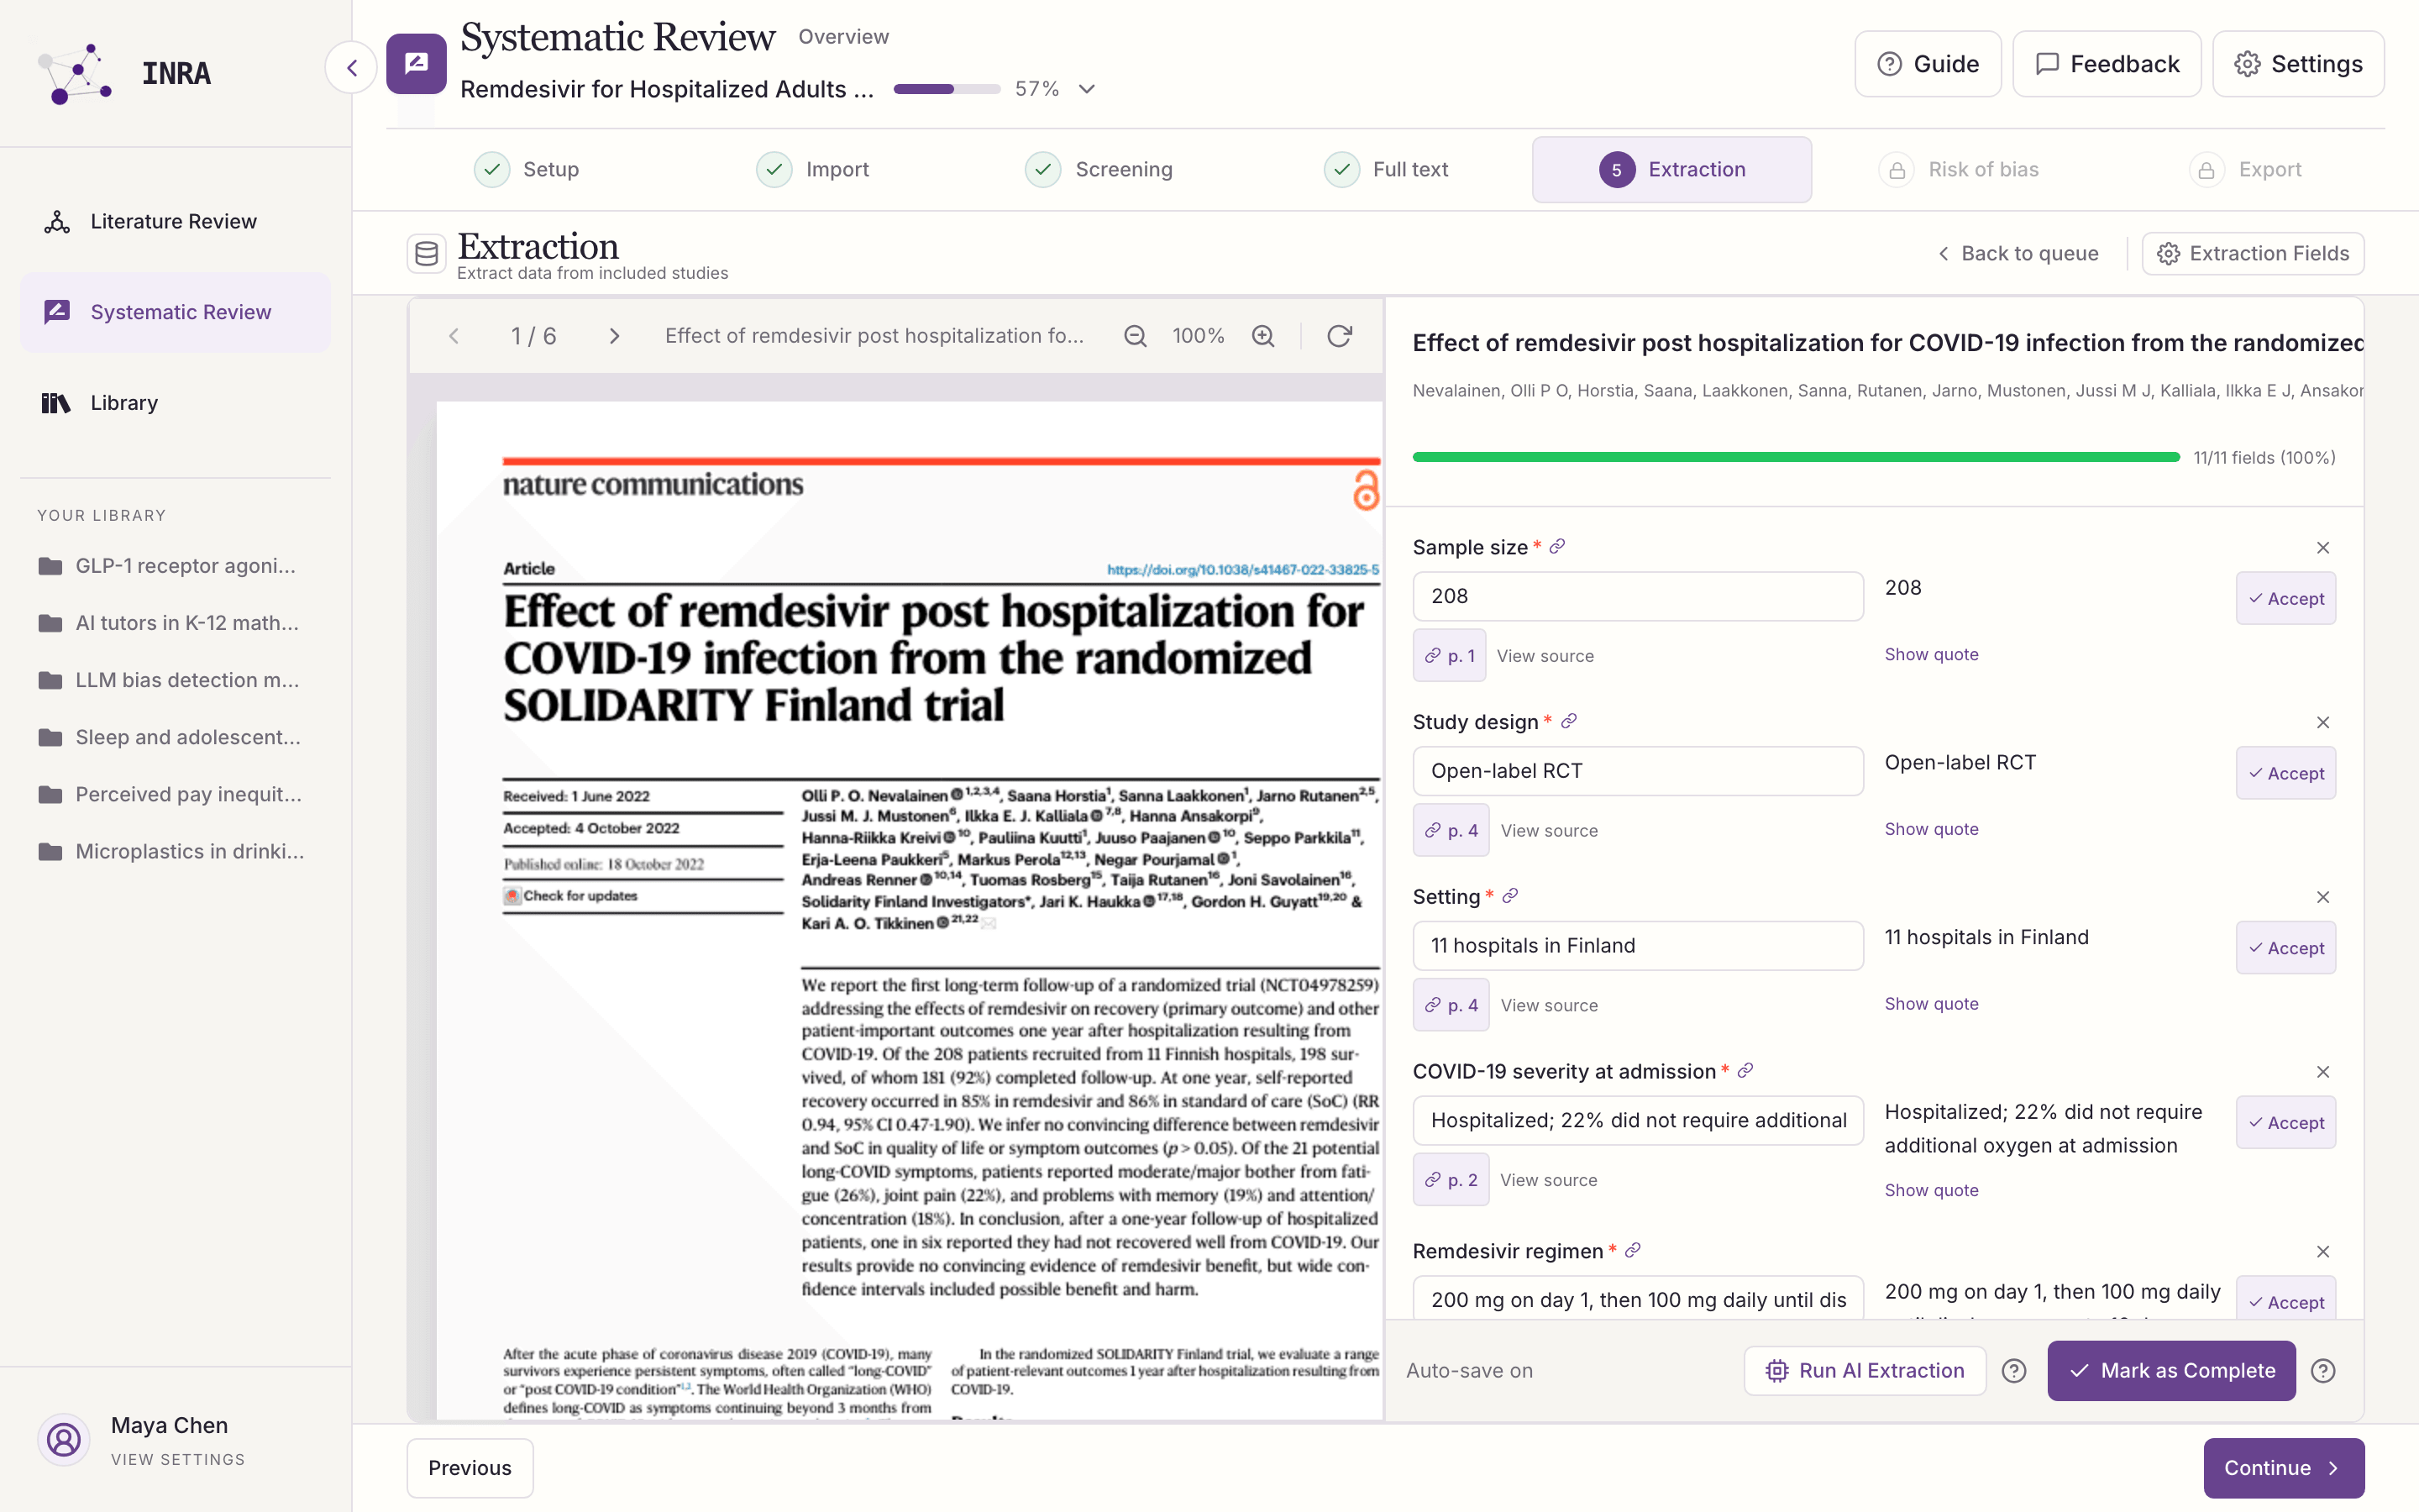Zoom in on the PDF viewer
The height and width of the screenshot is (1512, 2419).
coord(1263,336)
